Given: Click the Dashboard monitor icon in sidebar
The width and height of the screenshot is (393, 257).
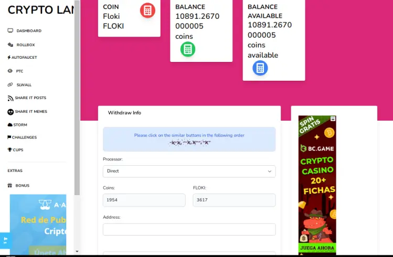Looking at the screenshot, I should coord(10,30).
